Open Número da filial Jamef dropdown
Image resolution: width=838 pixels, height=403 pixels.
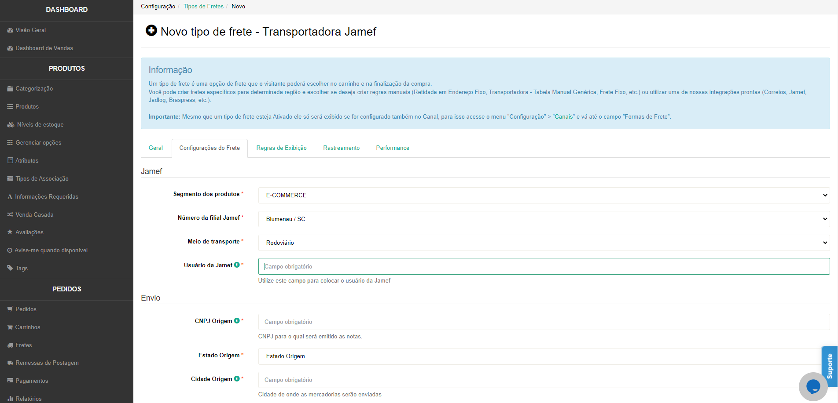coord(544,219)
